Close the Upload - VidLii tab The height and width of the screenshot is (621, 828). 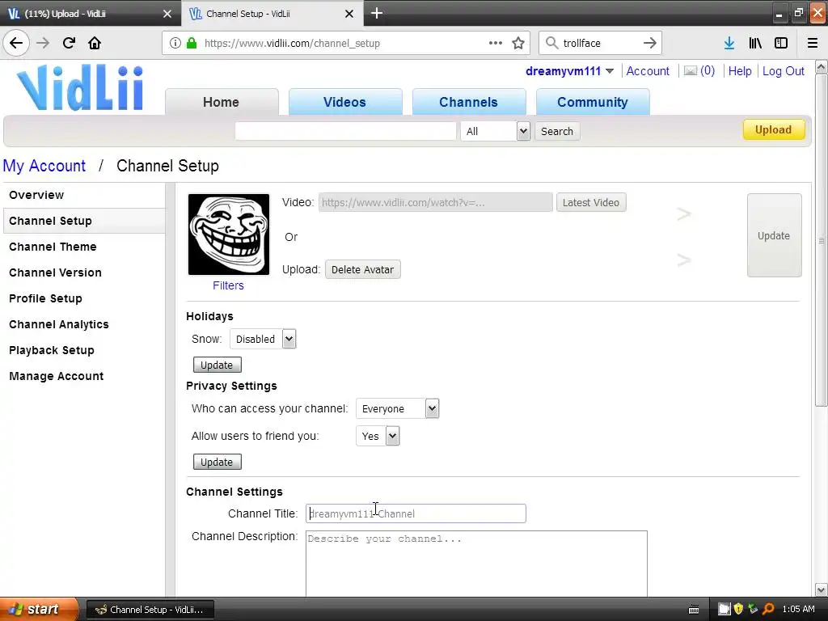coord(167,14)
